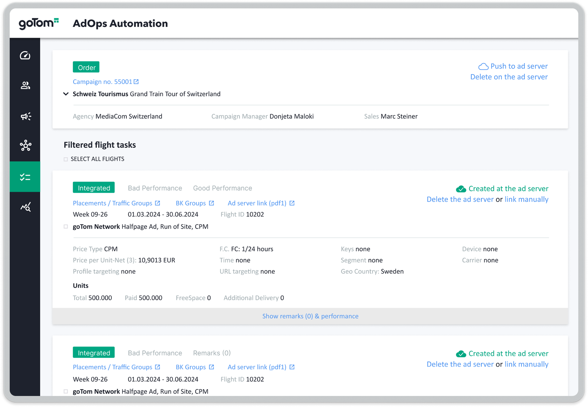The height and width of the screenshot is (407, 588).
Task: Click link manually in the second flight card
Action: click(x=526, y=364)
